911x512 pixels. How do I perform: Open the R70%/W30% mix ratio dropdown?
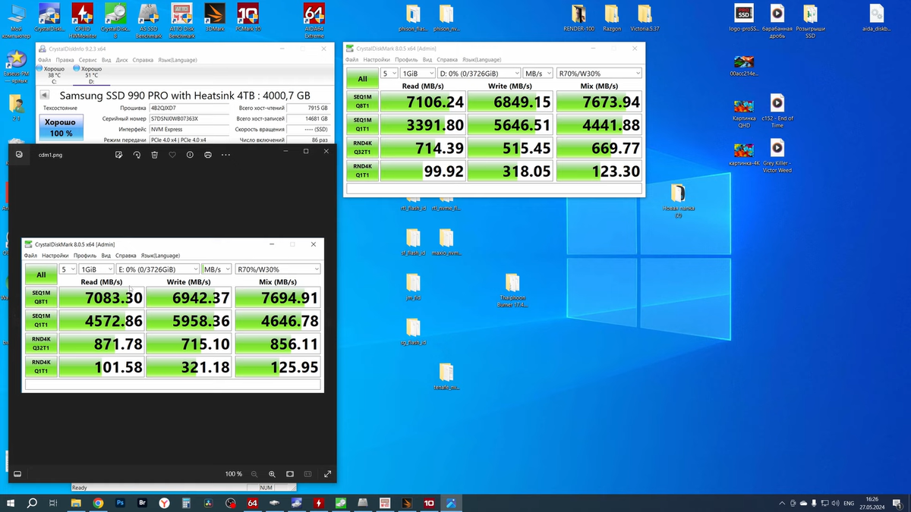click(x=599, y=74)
